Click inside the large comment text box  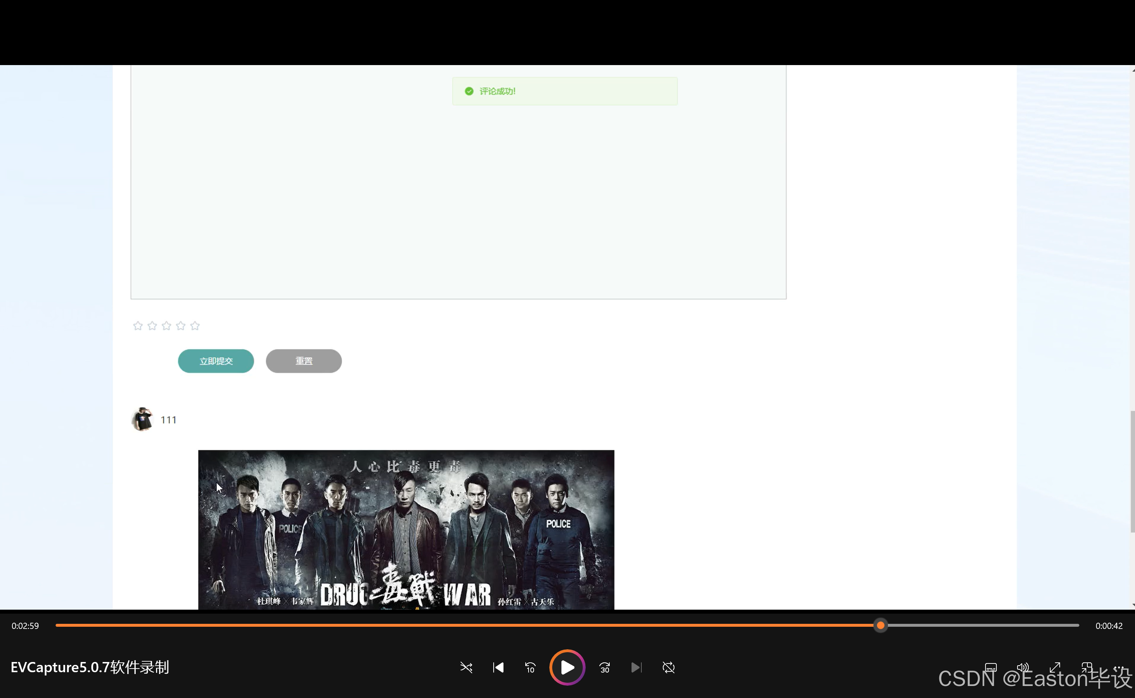[458, 182]
